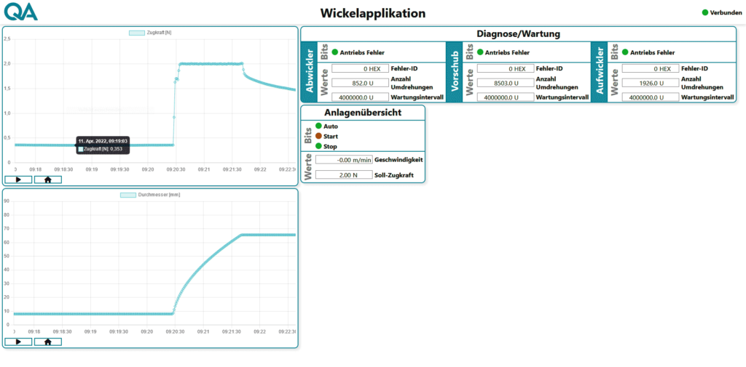This screenshot has width=746, height=367.
Task: Click the Diagnose/Wartung panel title
Action: tap(518, 34)
